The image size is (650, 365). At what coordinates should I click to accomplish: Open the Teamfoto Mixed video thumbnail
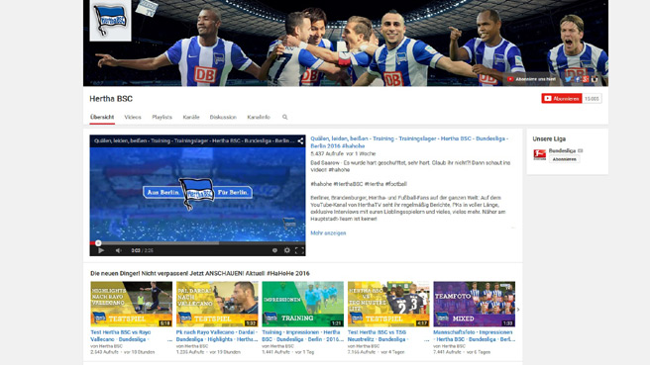tap(475, 305)
